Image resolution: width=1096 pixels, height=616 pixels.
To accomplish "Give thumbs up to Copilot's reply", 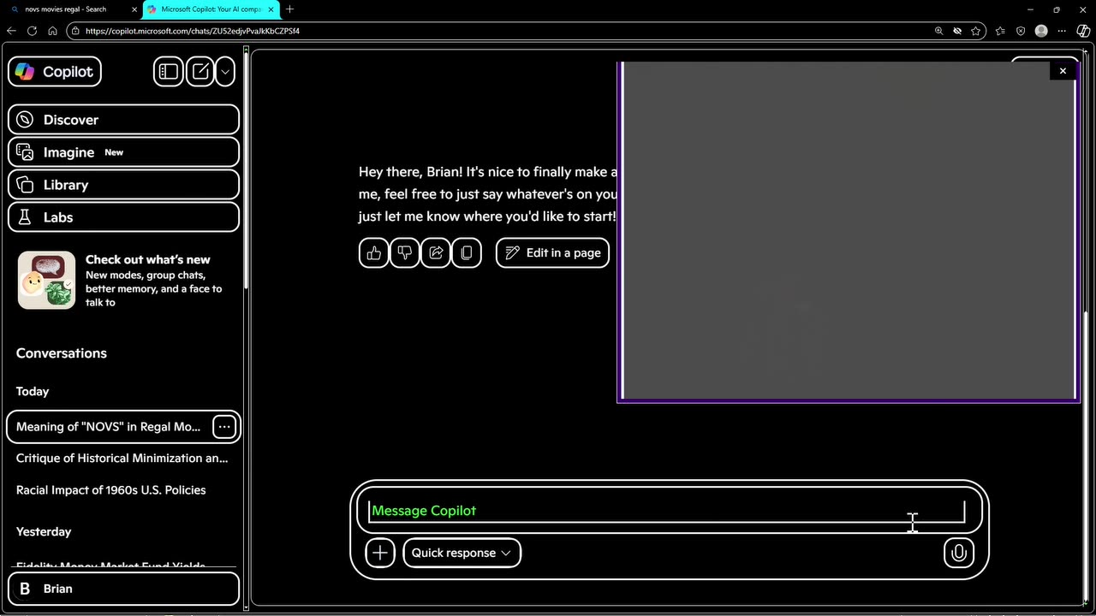I will (x=374, y=252).
